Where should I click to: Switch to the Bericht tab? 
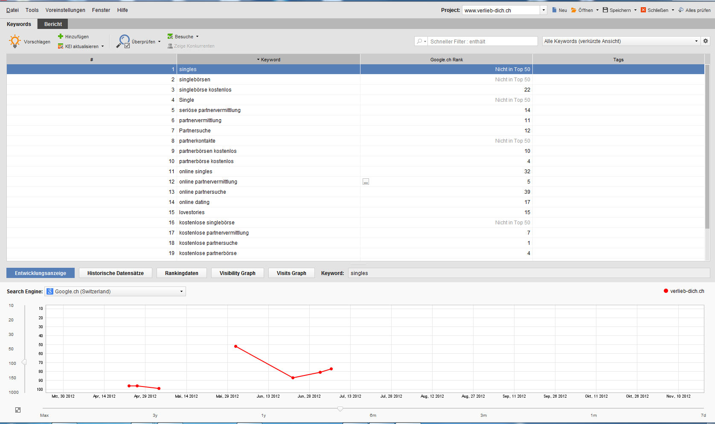[53, 24]
